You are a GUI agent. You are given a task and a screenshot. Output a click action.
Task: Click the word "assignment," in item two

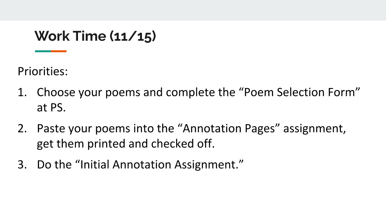pos(314,129)
